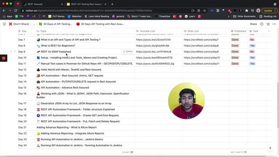Click the OPEN button on Day 9 row

click(x=128, y=51)
